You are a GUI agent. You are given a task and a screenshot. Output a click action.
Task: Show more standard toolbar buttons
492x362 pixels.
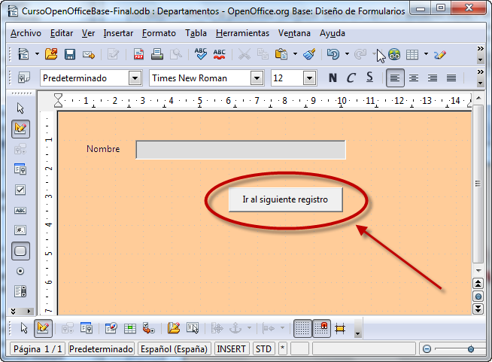480,49
